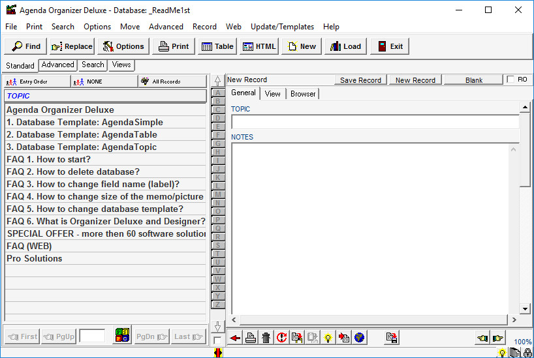
Task: Jump to letter M in the alphabet index
Action: [218, 194]
